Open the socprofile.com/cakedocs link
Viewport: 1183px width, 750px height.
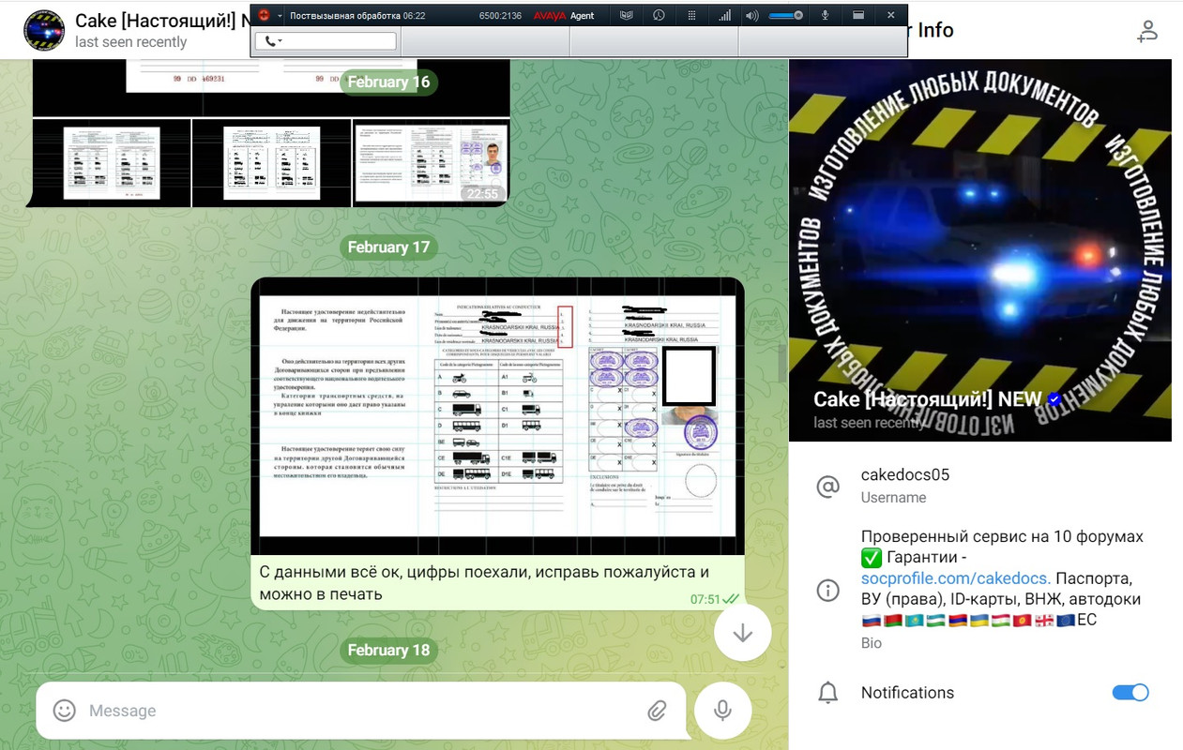coord(956,578)
